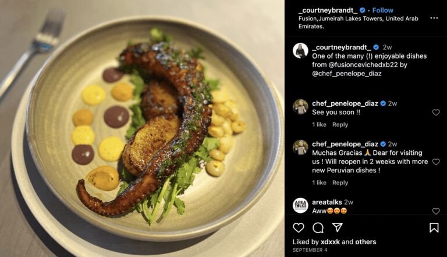Save post with bookmark icon
447x257 pixels.
[434, 227]
